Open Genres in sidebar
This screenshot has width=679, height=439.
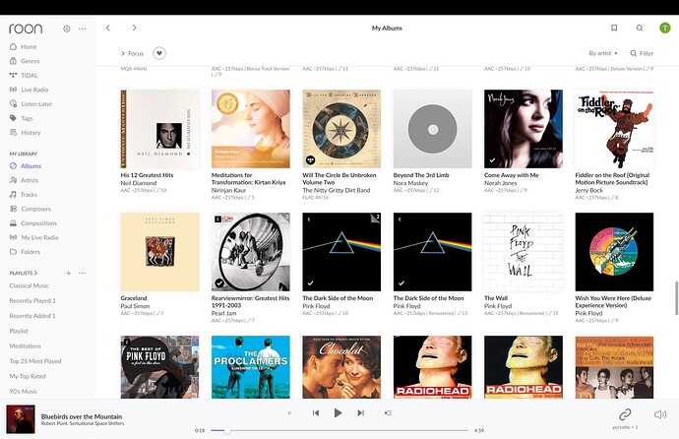[25, 61]
